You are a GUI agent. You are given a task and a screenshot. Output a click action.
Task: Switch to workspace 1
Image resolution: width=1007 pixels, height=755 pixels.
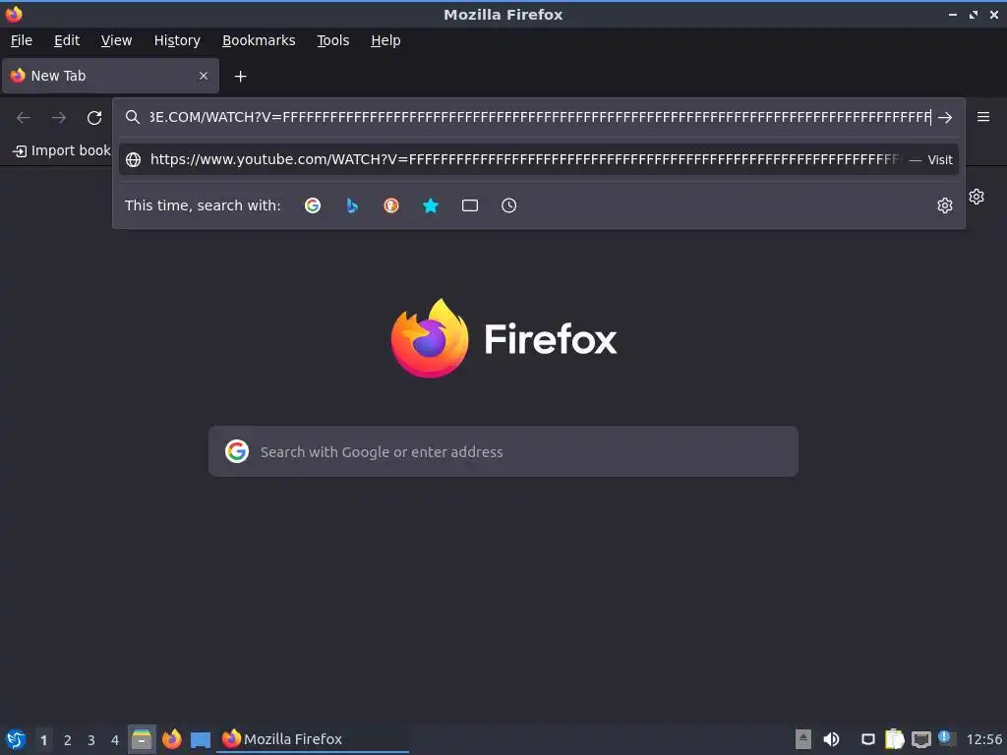click(43, 739)
